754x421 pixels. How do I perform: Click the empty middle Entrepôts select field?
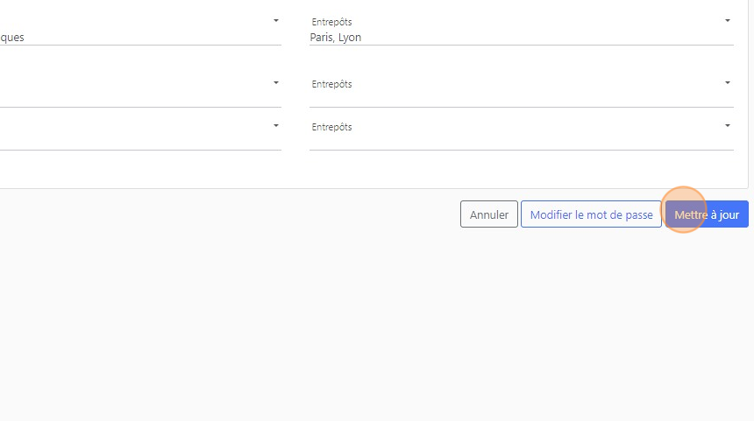pyautogui.click(x=517, y=92)
